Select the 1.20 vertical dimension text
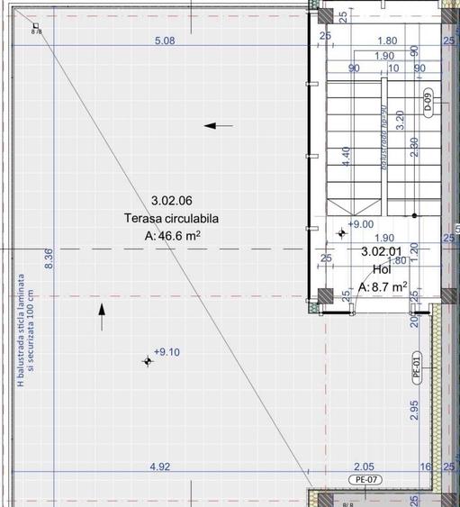460x507 pixels. 414,252
